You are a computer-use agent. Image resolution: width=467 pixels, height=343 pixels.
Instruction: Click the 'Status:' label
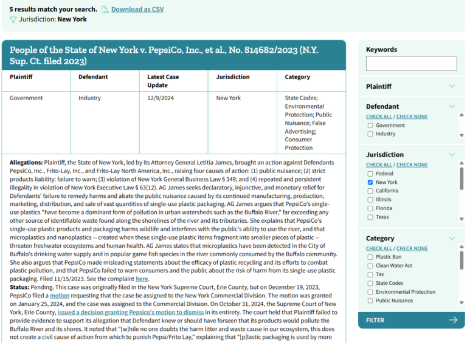point(19,287)
